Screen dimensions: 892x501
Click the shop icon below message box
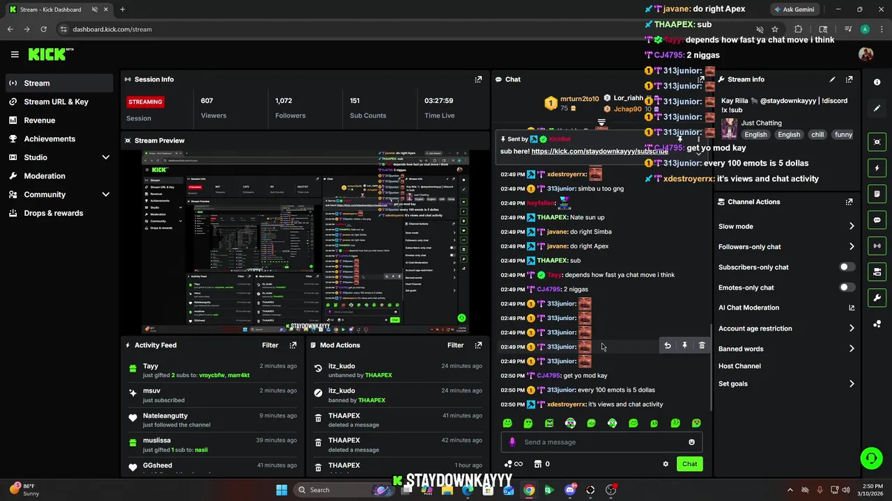click(x=538, y=464)
